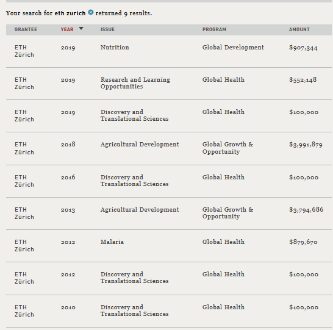Viewport: 333px width, 330px height.
Task: Click the Global Development program entry
Action: point(233,47)
